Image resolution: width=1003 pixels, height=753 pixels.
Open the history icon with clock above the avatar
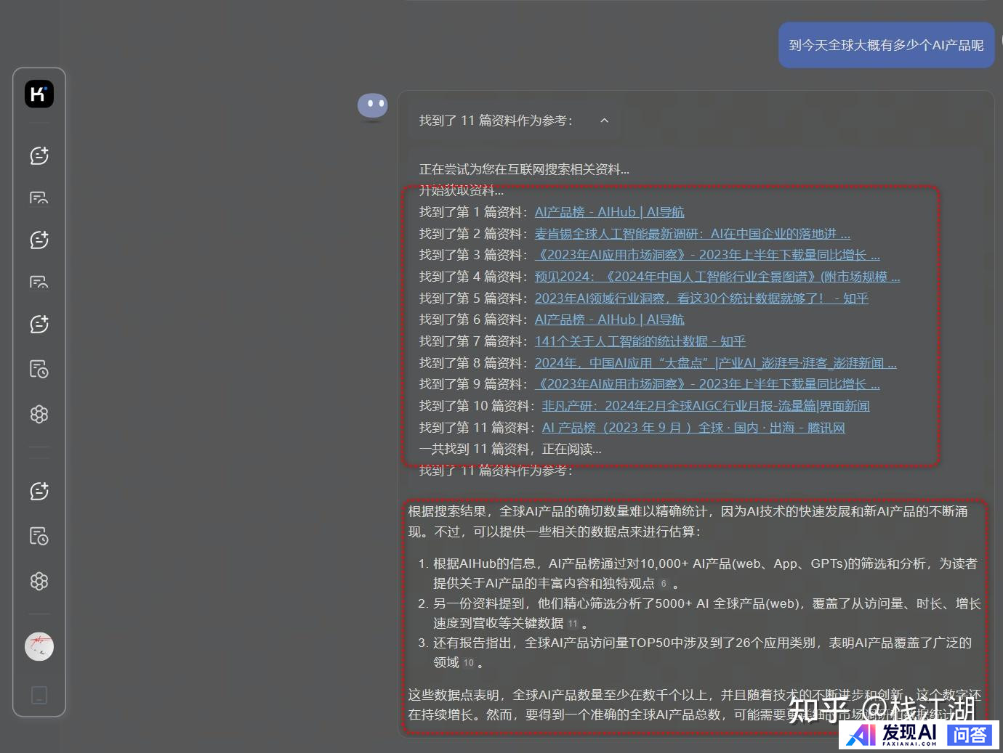[39, 537]
